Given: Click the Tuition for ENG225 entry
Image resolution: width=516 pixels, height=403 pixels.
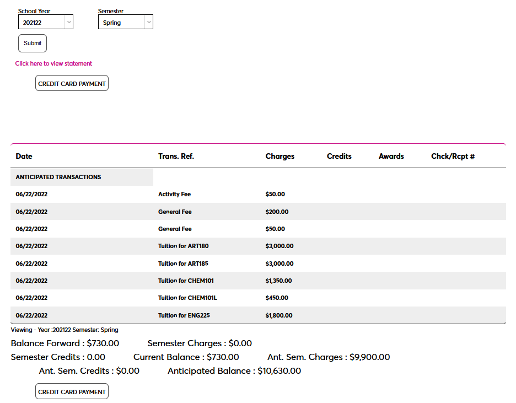Looking at the screenshot, I should coord(184,316).
